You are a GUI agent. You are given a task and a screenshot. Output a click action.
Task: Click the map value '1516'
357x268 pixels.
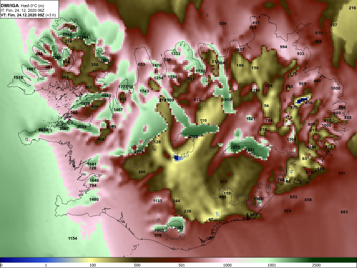[18, 78]
